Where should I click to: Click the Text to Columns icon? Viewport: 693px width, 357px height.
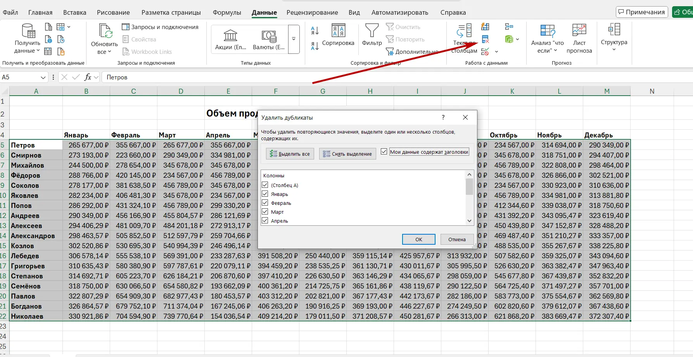click(x=464, y=38)
